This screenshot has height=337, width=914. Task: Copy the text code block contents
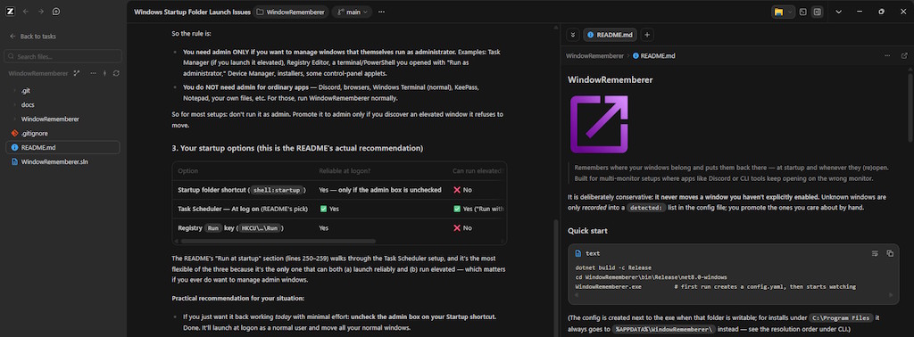click(x=890, y=253)
